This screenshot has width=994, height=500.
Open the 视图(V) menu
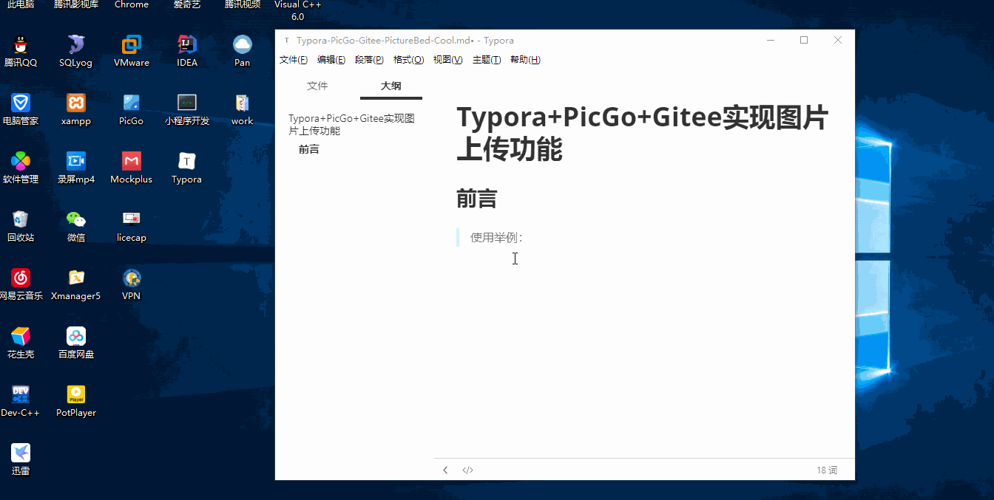point(448,60)
